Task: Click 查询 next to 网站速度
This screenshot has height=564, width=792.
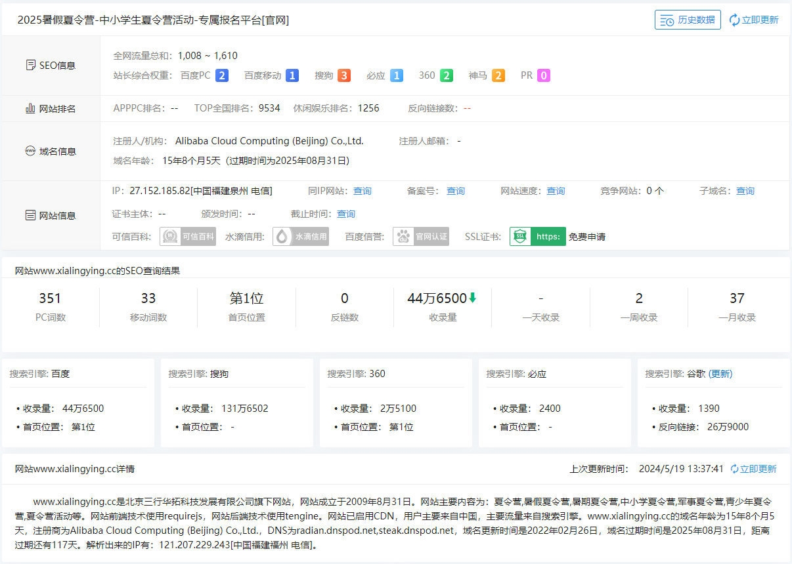Action: (556, 191)
